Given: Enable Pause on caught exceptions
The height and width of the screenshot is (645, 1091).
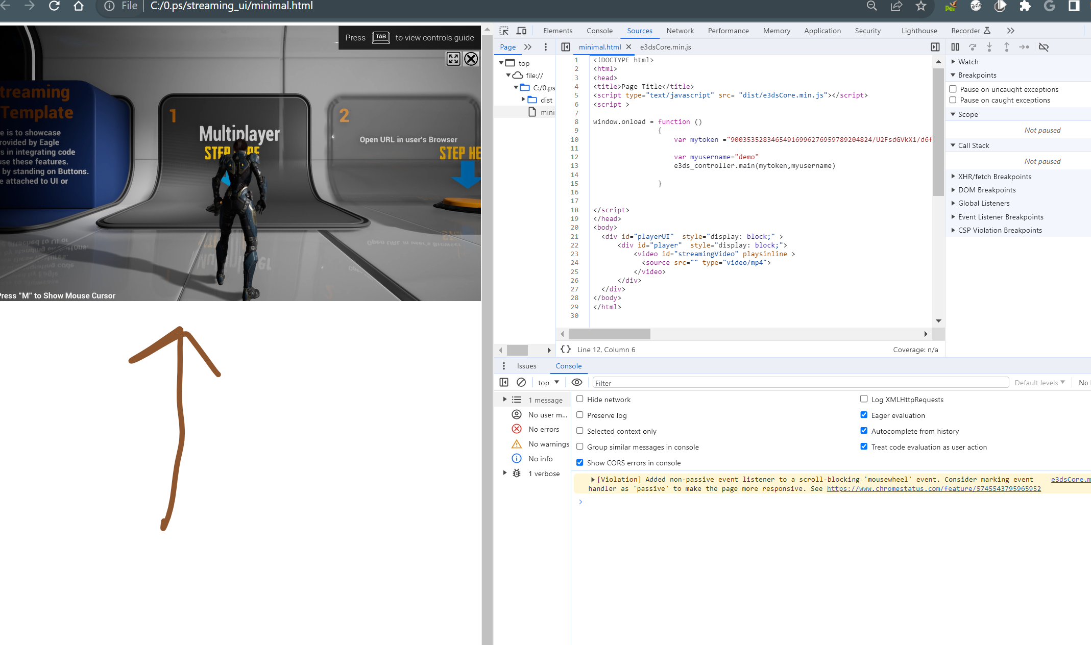Looking at the screenshot, I should point(953,100).
